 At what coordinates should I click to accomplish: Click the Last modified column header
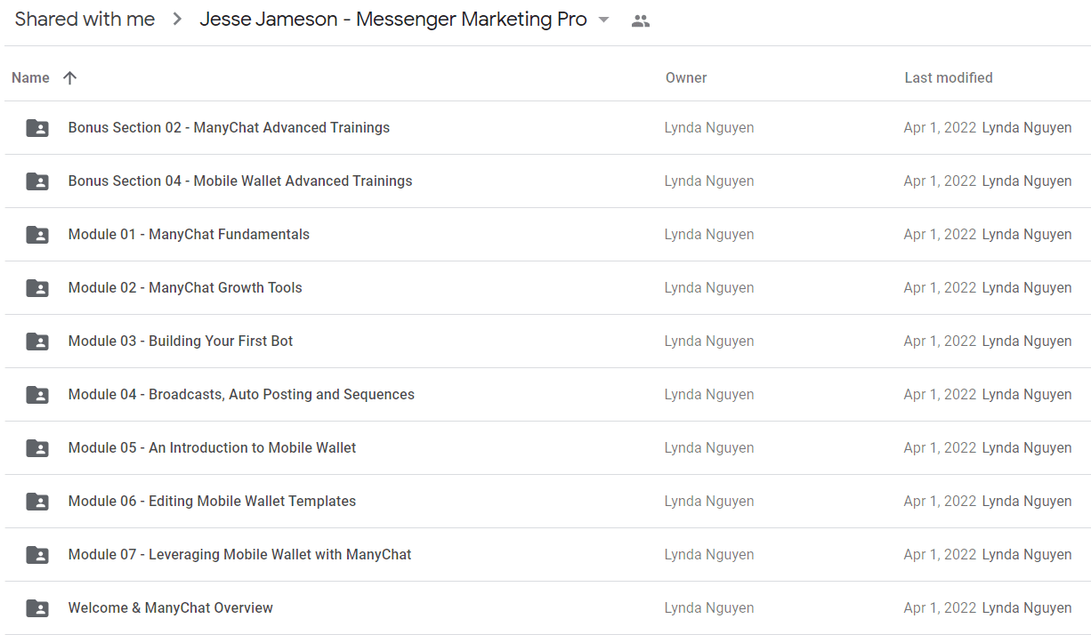pyautogui.click(x=949, y=77)
